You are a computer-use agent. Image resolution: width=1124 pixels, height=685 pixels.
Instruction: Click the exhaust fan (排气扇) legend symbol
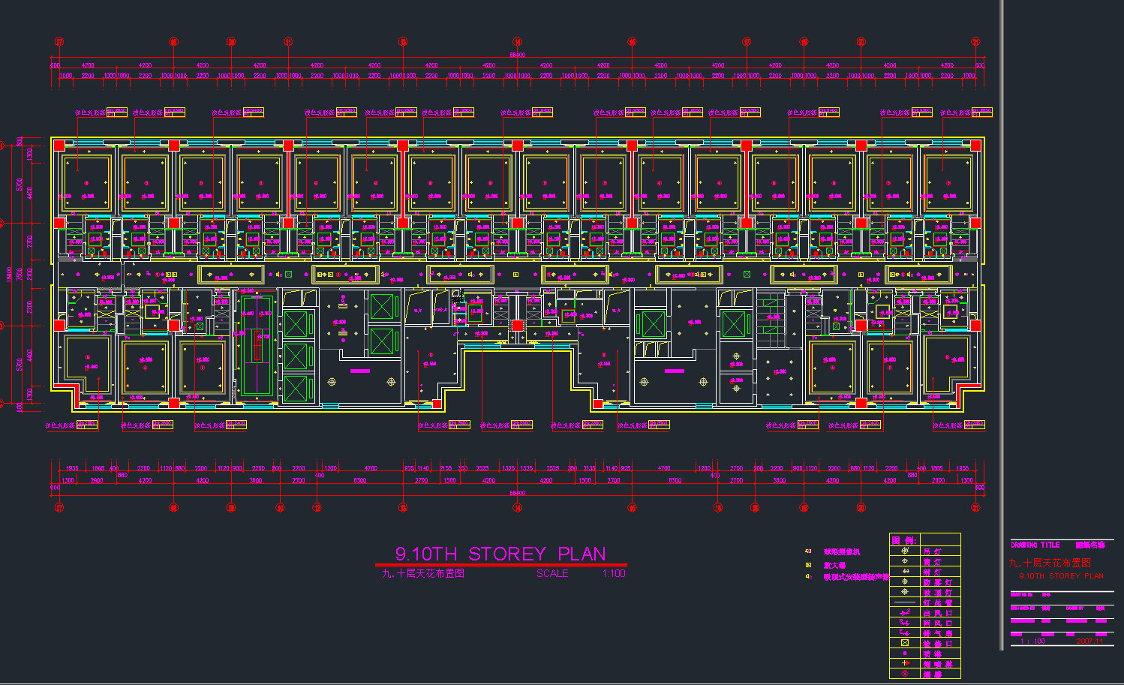904,633
